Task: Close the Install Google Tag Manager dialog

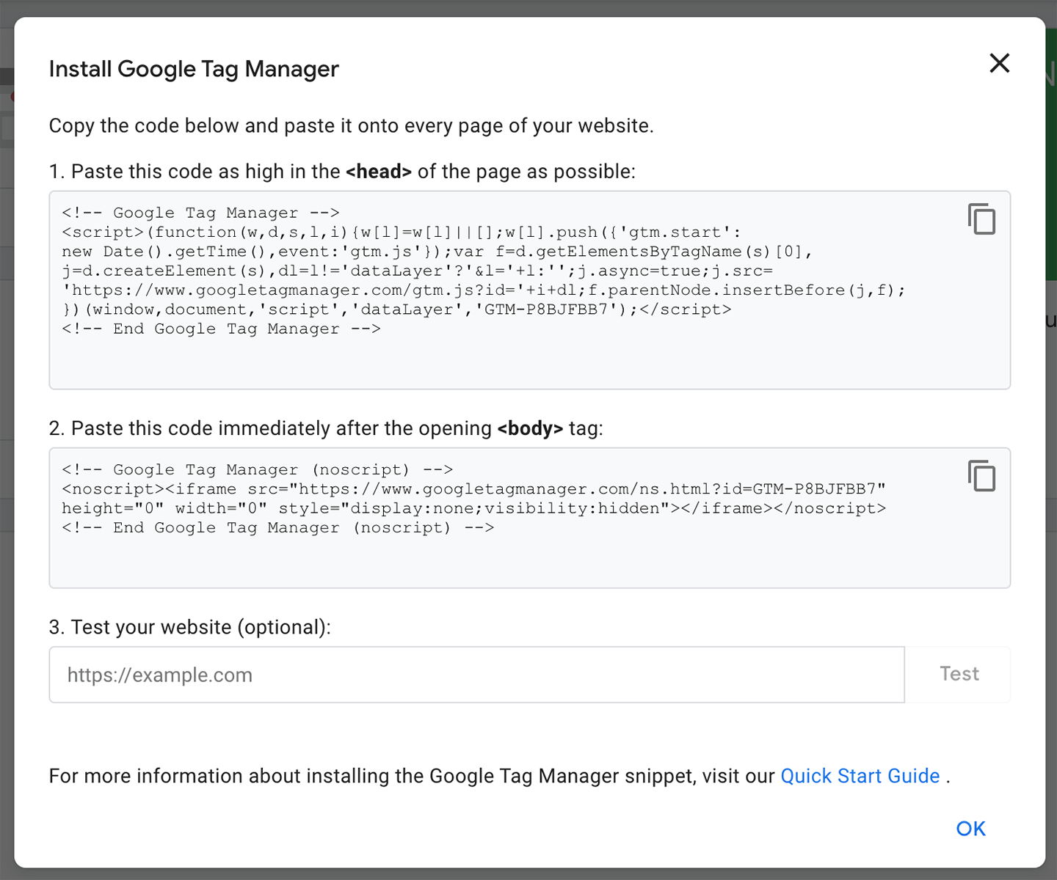Action: (x=999, y=64)
